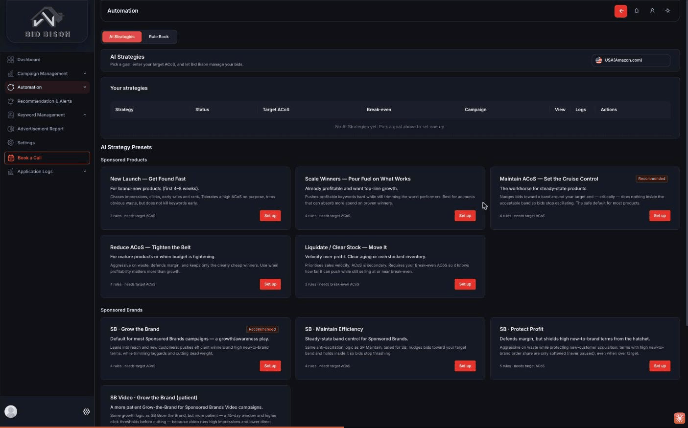
Task: Expand Campaign Management submenu chevron
Action: [85, 74]
